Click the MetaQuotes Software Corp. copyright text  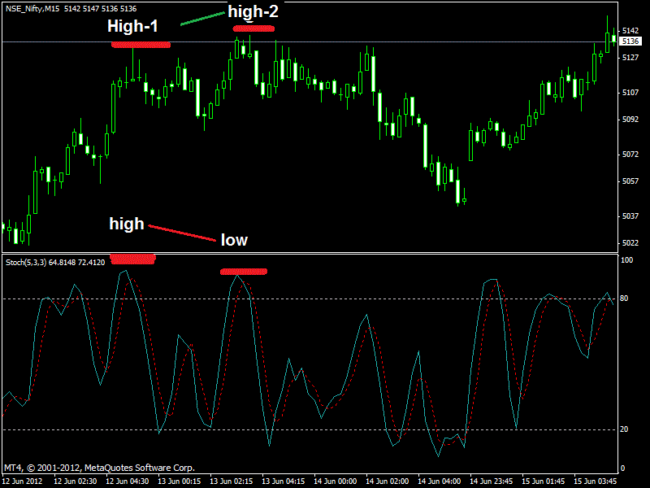click(x=99, y=468)
